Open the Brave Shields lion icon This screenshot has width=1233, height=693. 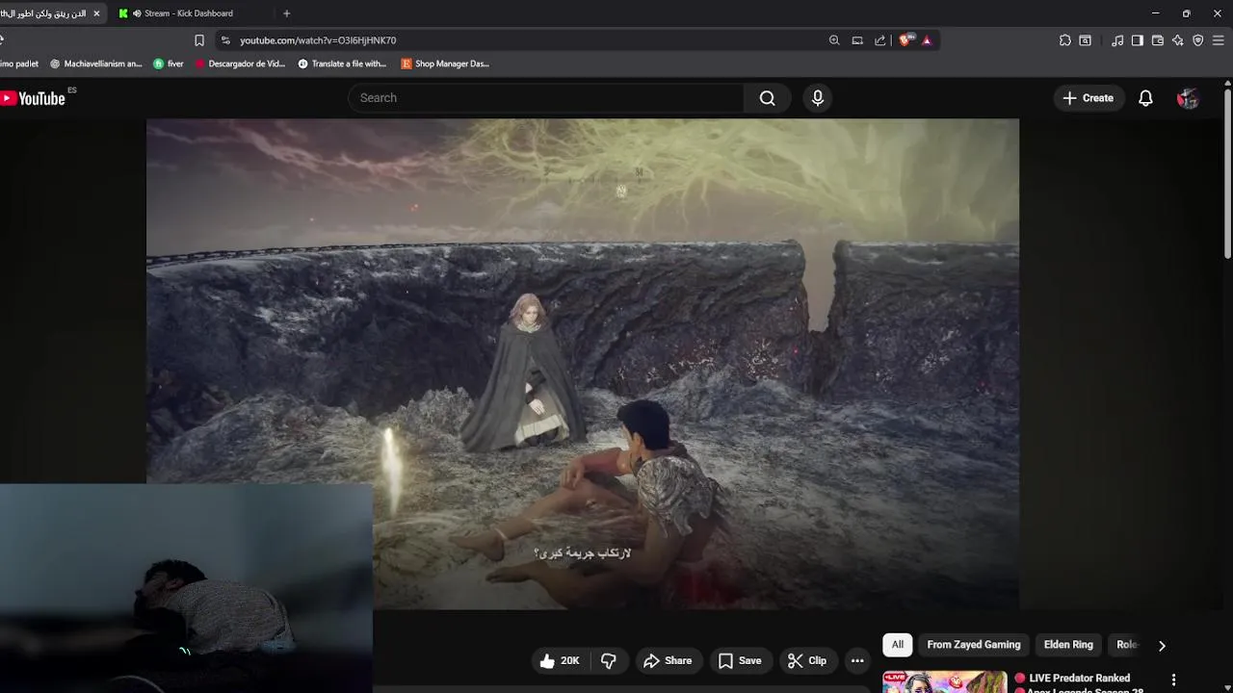(905, 40)
